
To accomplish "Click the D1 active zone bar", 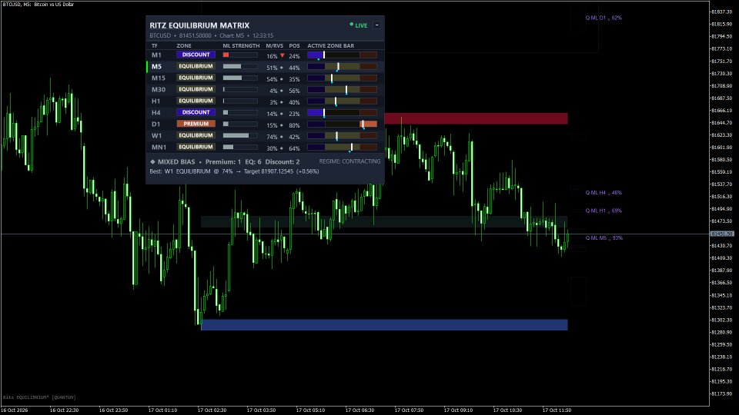I will click(x=342, y=124).
